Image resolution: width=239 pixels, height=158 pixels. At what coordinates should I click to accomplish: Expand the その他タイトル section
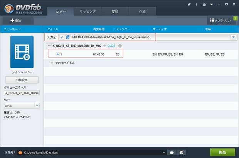52,63
